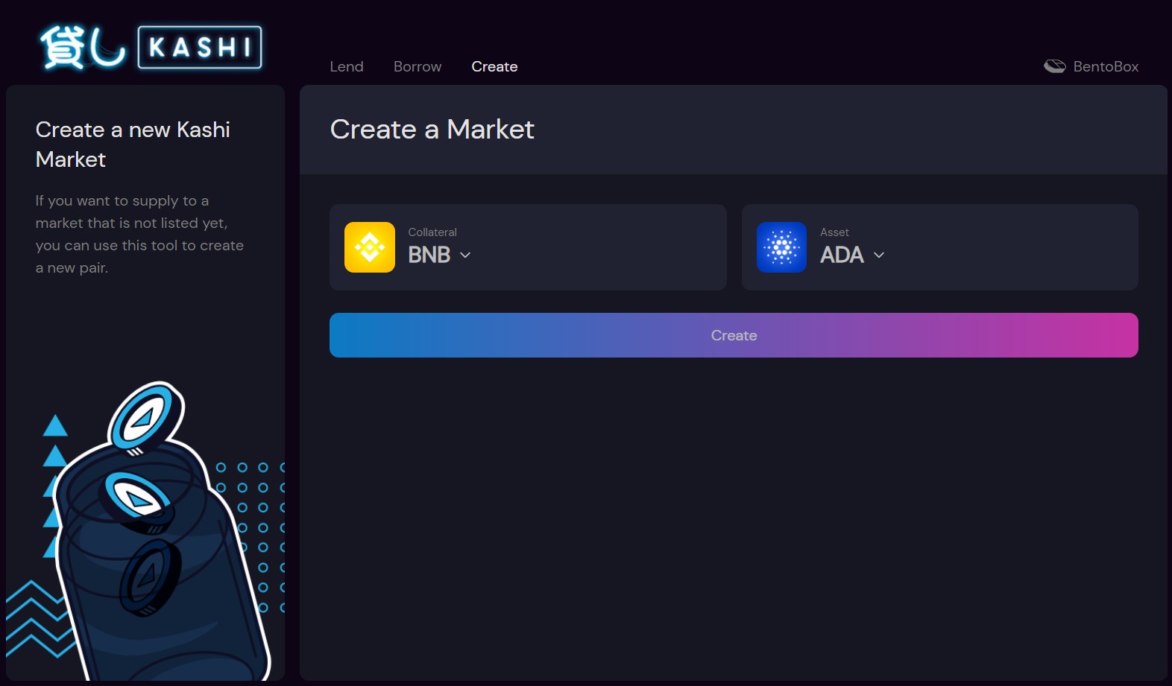Click the Kashi neon logo
The width and height of the screenshot is (1172, 686).
[x=151, y=48]
